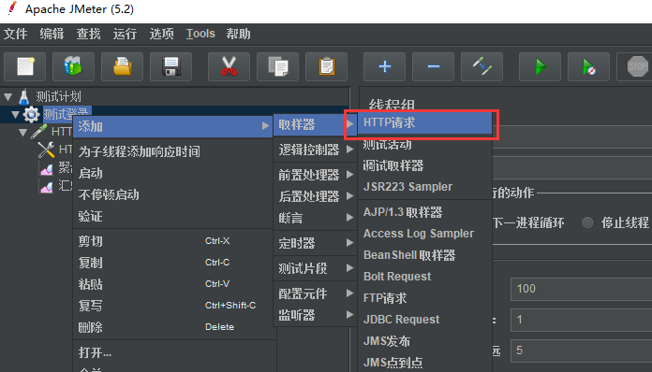Viewport: 652px width, 372px height.
Task: Expand the 测试片段 submenu
Action: tap(315, 269)
